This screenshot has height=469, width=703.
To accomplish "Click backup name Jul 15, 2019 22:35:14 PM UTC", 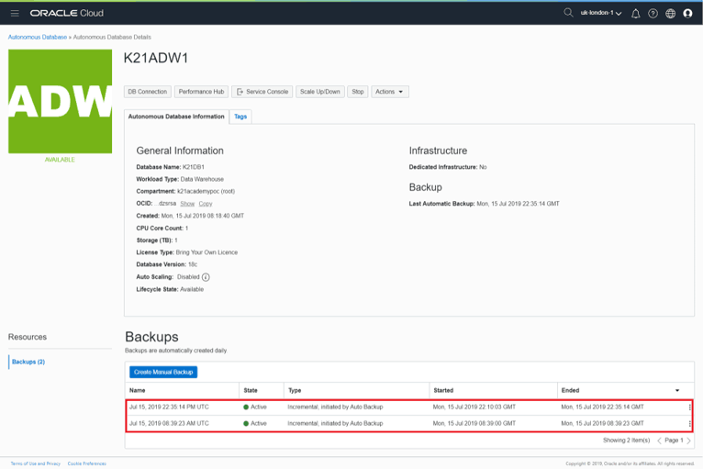I will 169,408.
